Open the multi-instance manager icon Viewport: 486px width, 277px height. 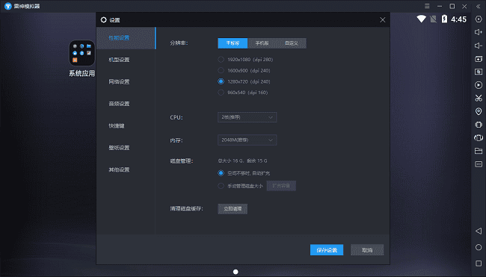(x=479, y=59)
